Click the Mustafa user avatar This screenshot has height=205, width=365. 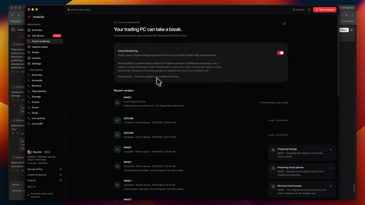[x=29, y=152]
